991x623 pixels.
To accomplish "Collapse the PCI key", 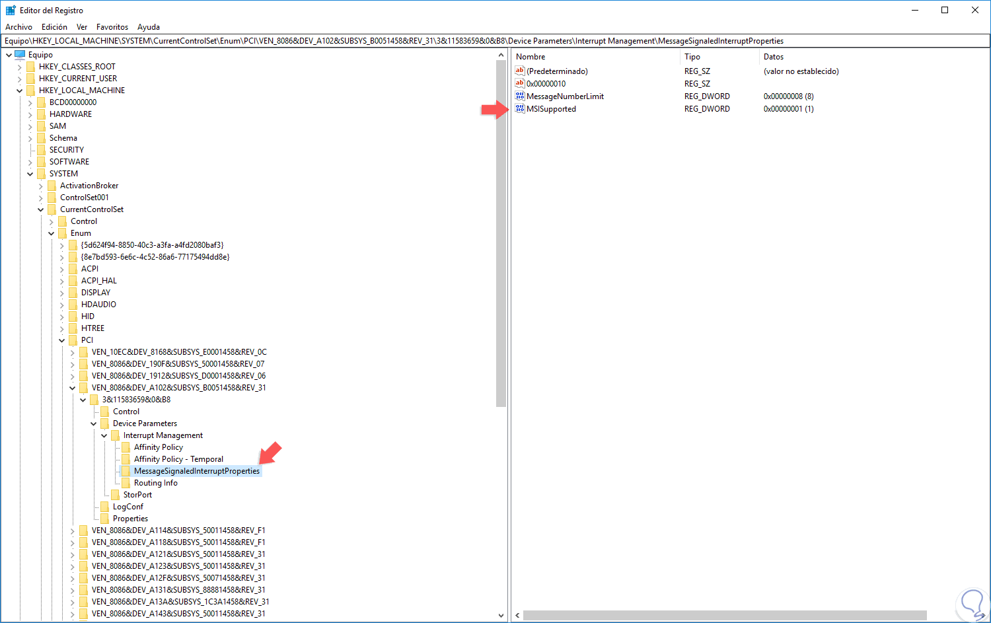I will (x=61, y=340).
